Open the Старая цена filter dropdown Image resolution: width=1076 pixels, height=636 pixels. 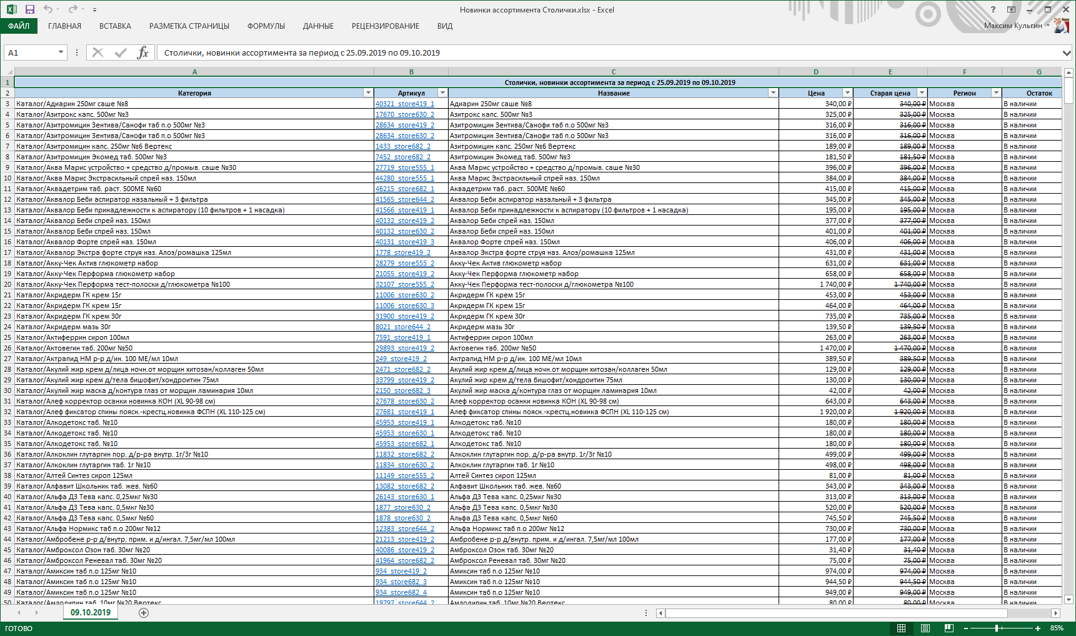pyautogui.click(x=922, y=93)
